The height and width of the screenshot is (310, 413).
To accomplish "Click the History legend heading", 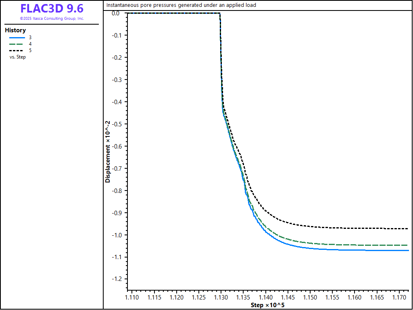I will [x=15, y=30].
